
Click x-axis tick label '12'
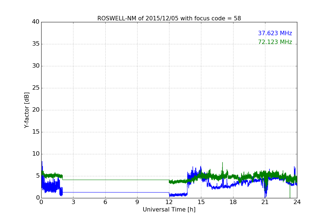(169, 202)
